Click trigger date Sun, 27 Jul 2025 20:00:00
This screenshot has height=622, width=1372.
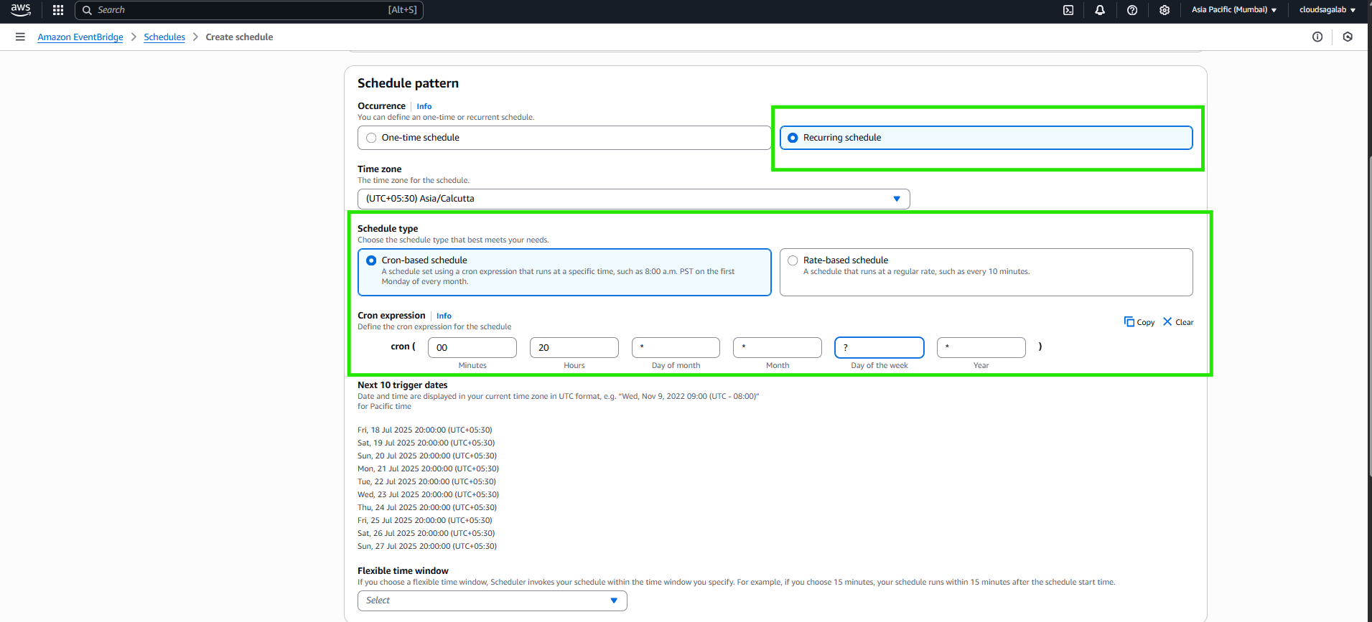tap(427, 547)
